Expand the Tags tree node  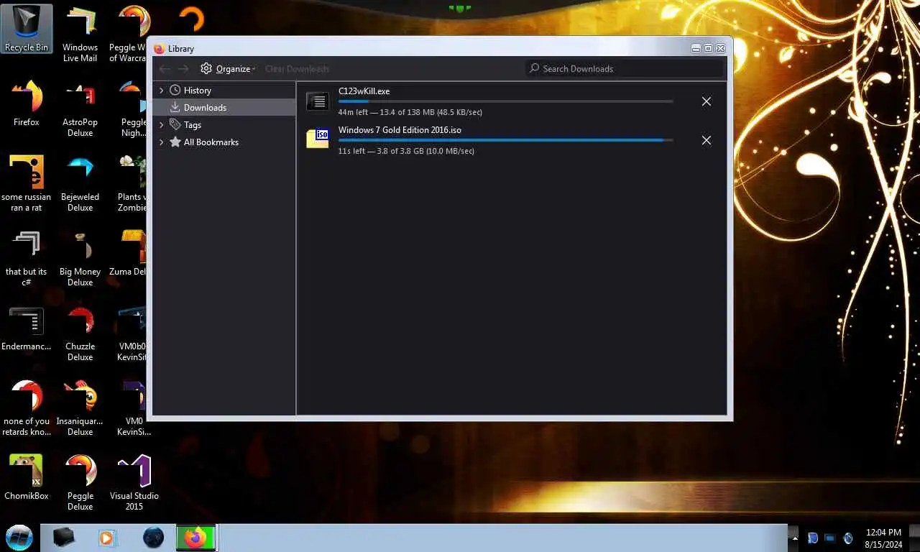162,125
